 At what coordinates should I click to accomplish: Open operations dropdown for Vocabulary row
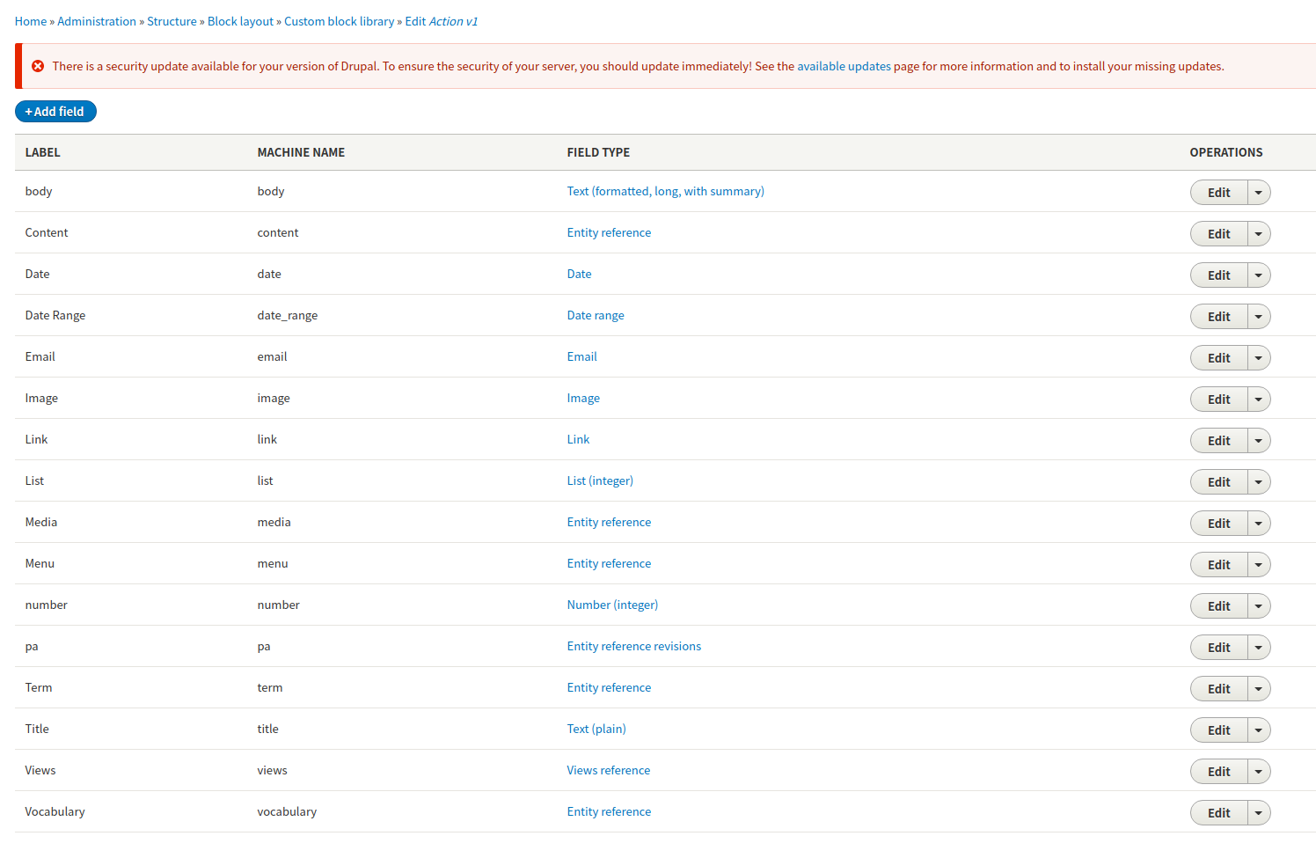click(x=1259, y=813)
